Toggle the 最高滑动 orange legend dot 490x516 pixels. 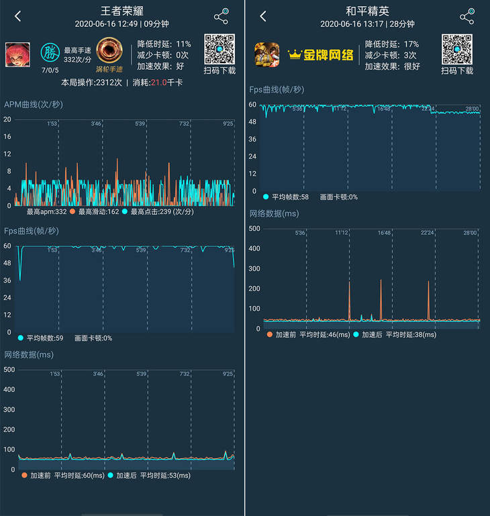click(x=72, y=211)
